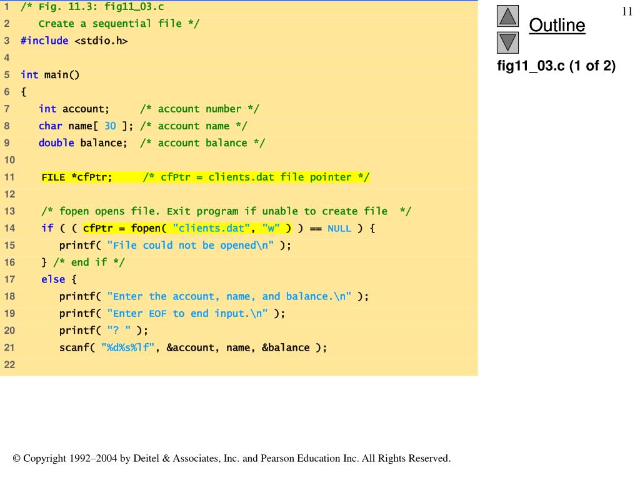The image size is (640, 480).
Task: Click line number 14
Action: click(x=9, y=228)
